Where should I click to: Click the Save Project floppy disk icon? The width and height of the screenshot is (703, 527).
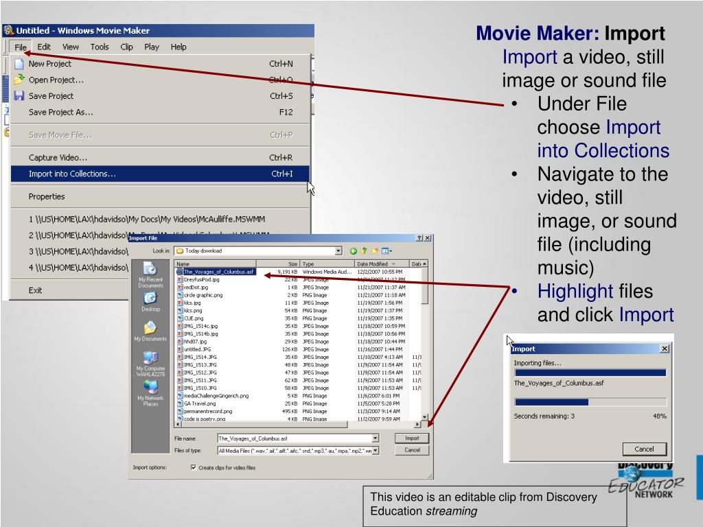tap(19, 96)
